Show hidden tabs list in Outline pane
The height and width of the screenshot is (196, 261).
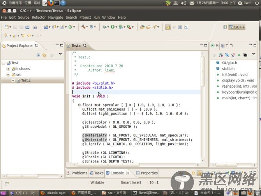pyautogui.click(x=231, y=45)
